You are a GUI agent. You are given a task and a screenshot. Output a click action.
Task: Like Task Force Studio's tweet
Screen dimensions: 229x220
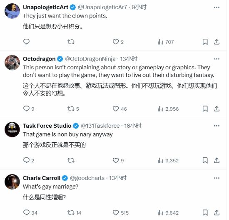(118, 160)
